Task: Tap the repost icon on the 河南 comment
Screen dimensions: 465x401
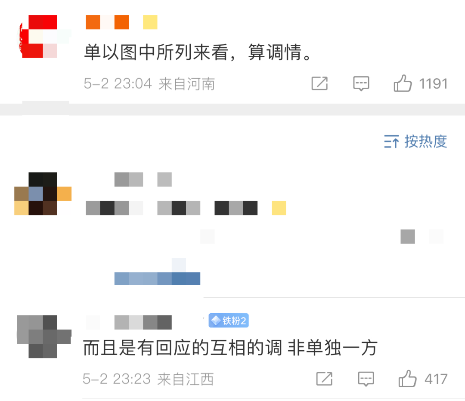Action: 319,83
